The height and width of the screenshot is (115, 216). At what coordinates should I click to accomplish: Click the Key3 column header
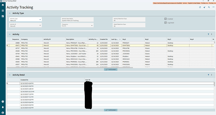(x=178, y=39)
